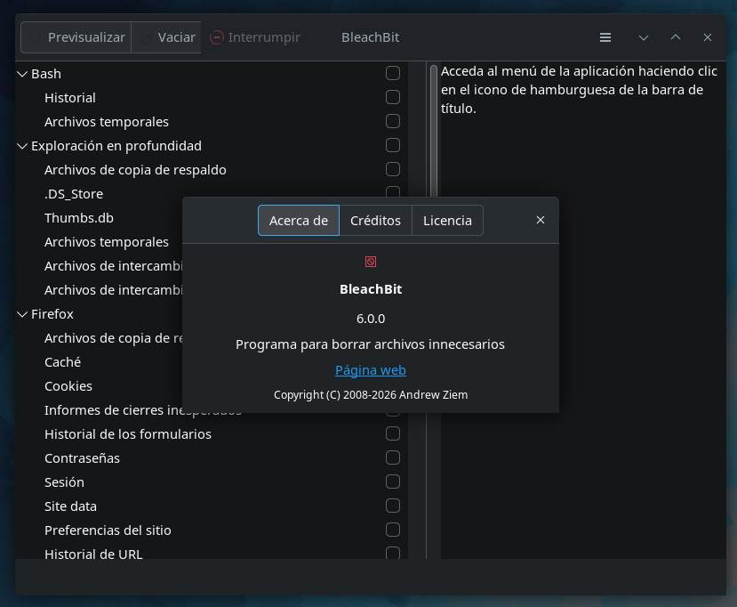Collapse the Bash tree section

pyautogui.click(x=22, y=73)
